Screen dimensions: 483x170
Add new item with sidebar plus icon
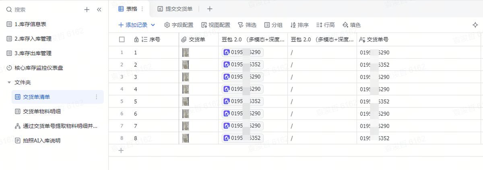(x=87, y=10)
